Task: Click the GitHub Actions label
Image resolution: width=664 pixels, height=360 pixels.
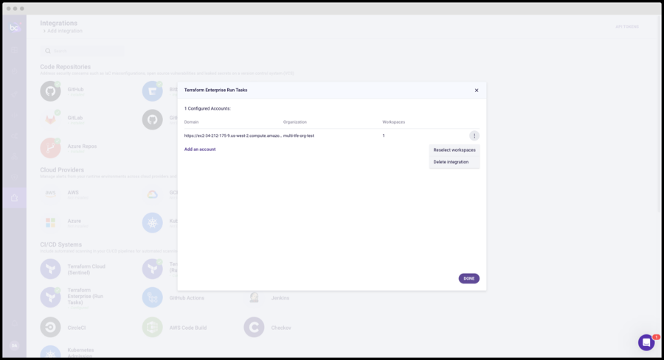Action: tap(187, 298)
